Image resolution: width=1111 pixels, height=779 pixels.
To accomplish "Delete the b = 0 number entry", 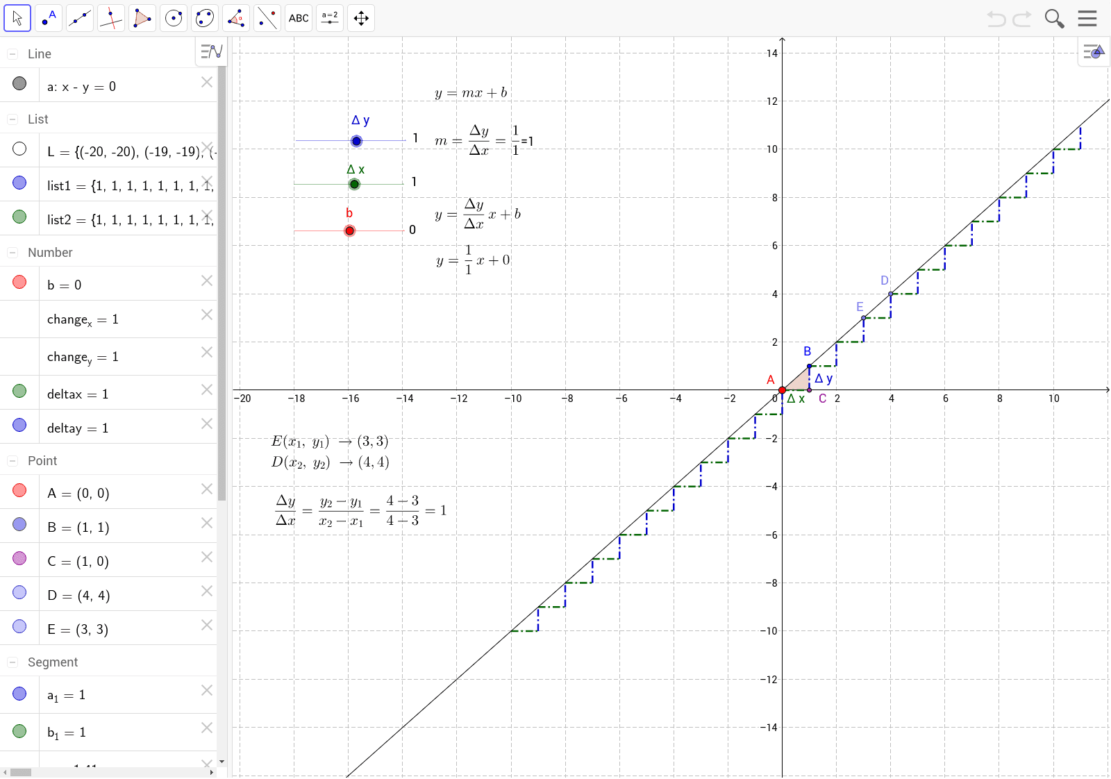I will 207,280.
